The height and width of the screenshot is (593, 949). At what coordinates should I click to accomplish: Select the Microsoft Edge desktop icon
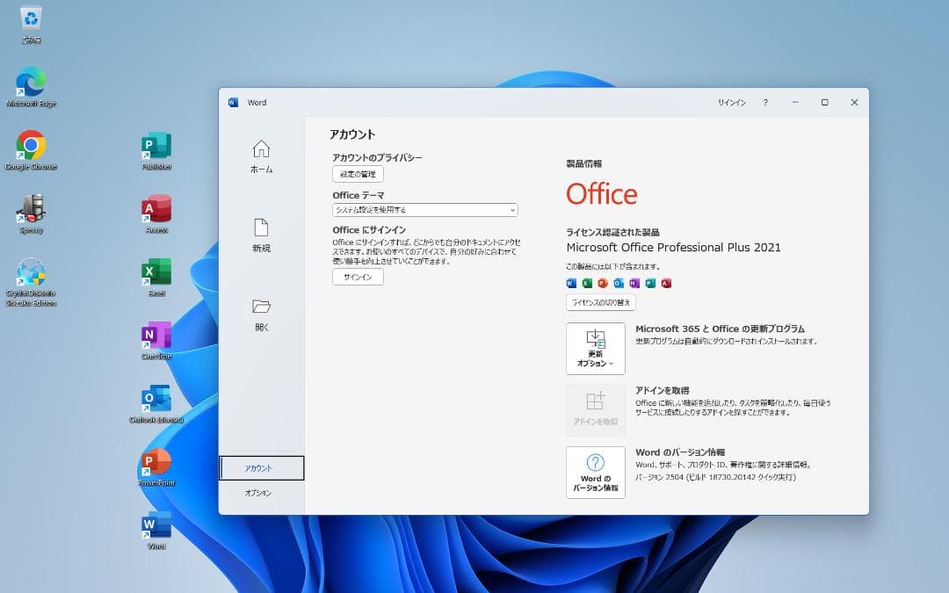pos(31,83)
